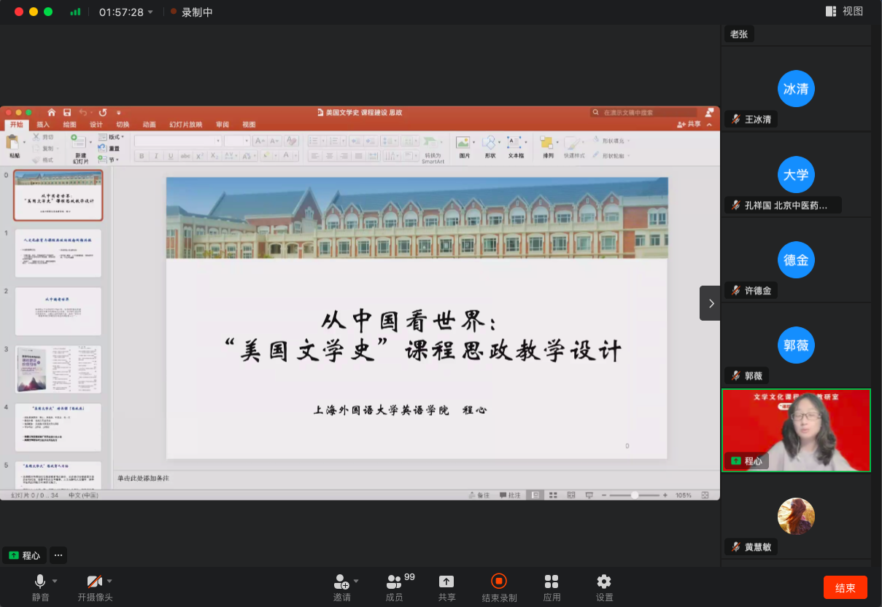Click the red 结束 (End) meeting button
This screenshot has height=607, width=882.
(845, 587)
